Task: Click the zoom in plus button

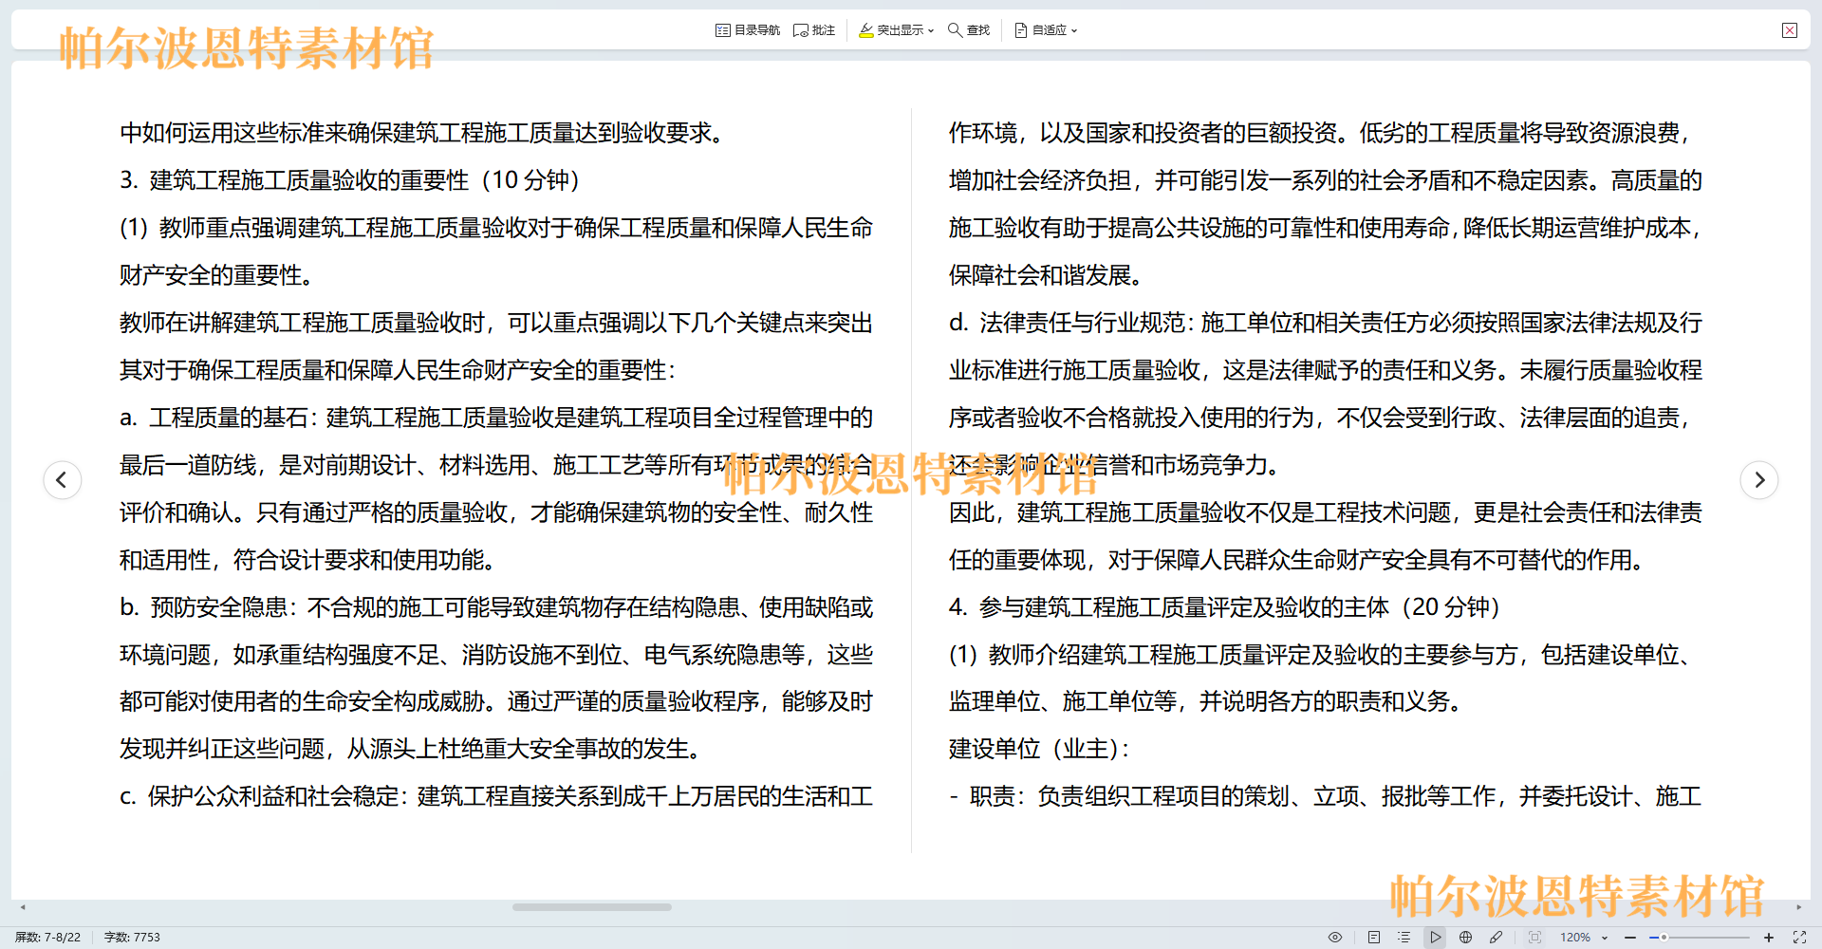Action: [x=1769, y=937]
